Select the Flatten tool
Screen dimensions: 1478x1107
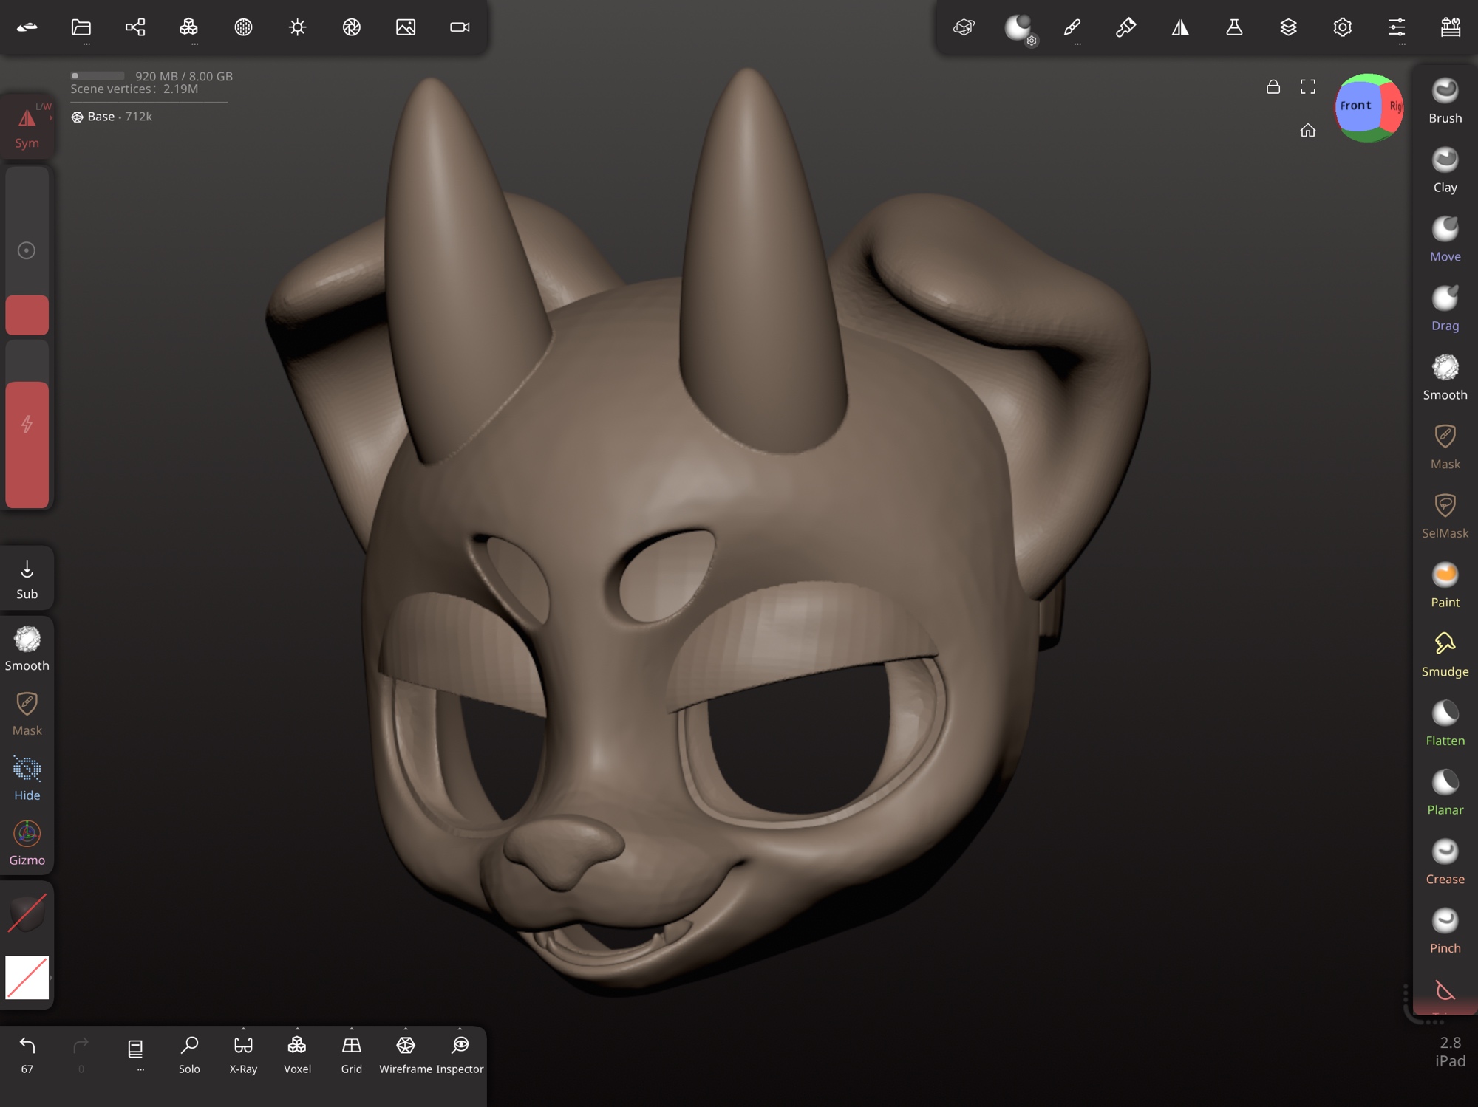[1445, 723]
